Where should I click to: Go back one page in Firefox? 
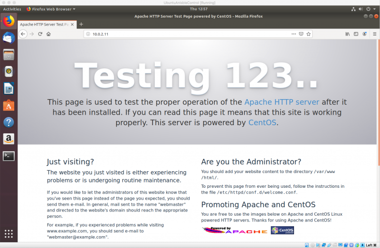pyautogui.click(x=23, y=34)
